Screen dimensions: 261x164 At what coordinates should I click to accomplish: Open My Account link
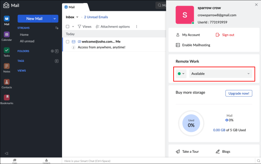point(188,35)
